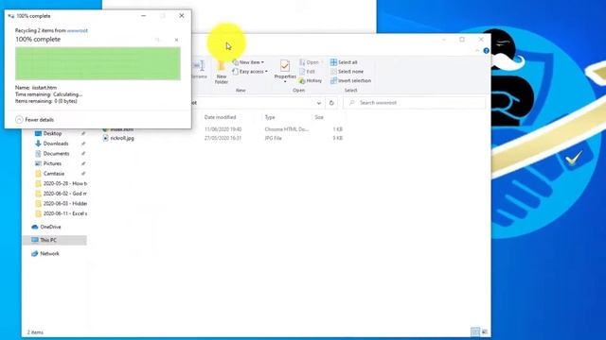
Task: Click the green 100% complete progress bar
Action: 98,63
